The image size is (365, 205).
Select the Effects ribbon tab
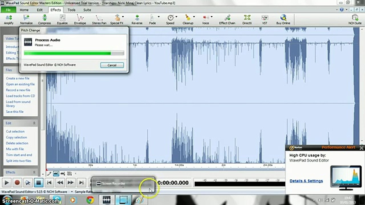click(x=56, y=10)
